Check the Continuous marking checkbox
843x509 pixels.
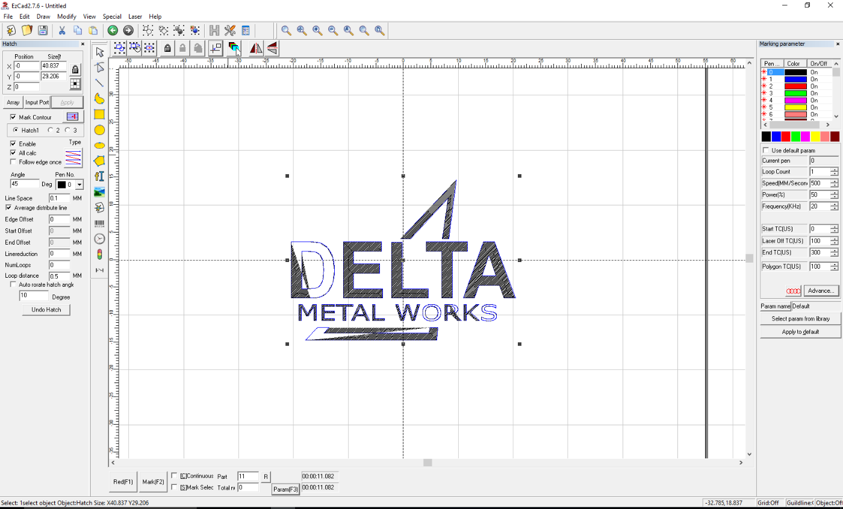coord(175,476)
